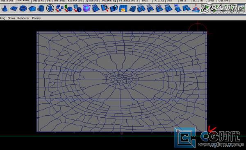Click the grid icon with yellow square
This screenshot has height=150, width=246.
click(123, 8)
